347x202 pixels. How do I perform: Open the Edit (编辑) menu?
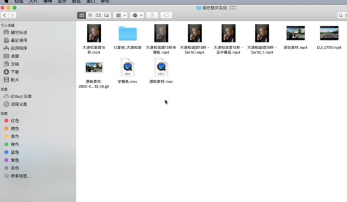(x=48, y=1)
